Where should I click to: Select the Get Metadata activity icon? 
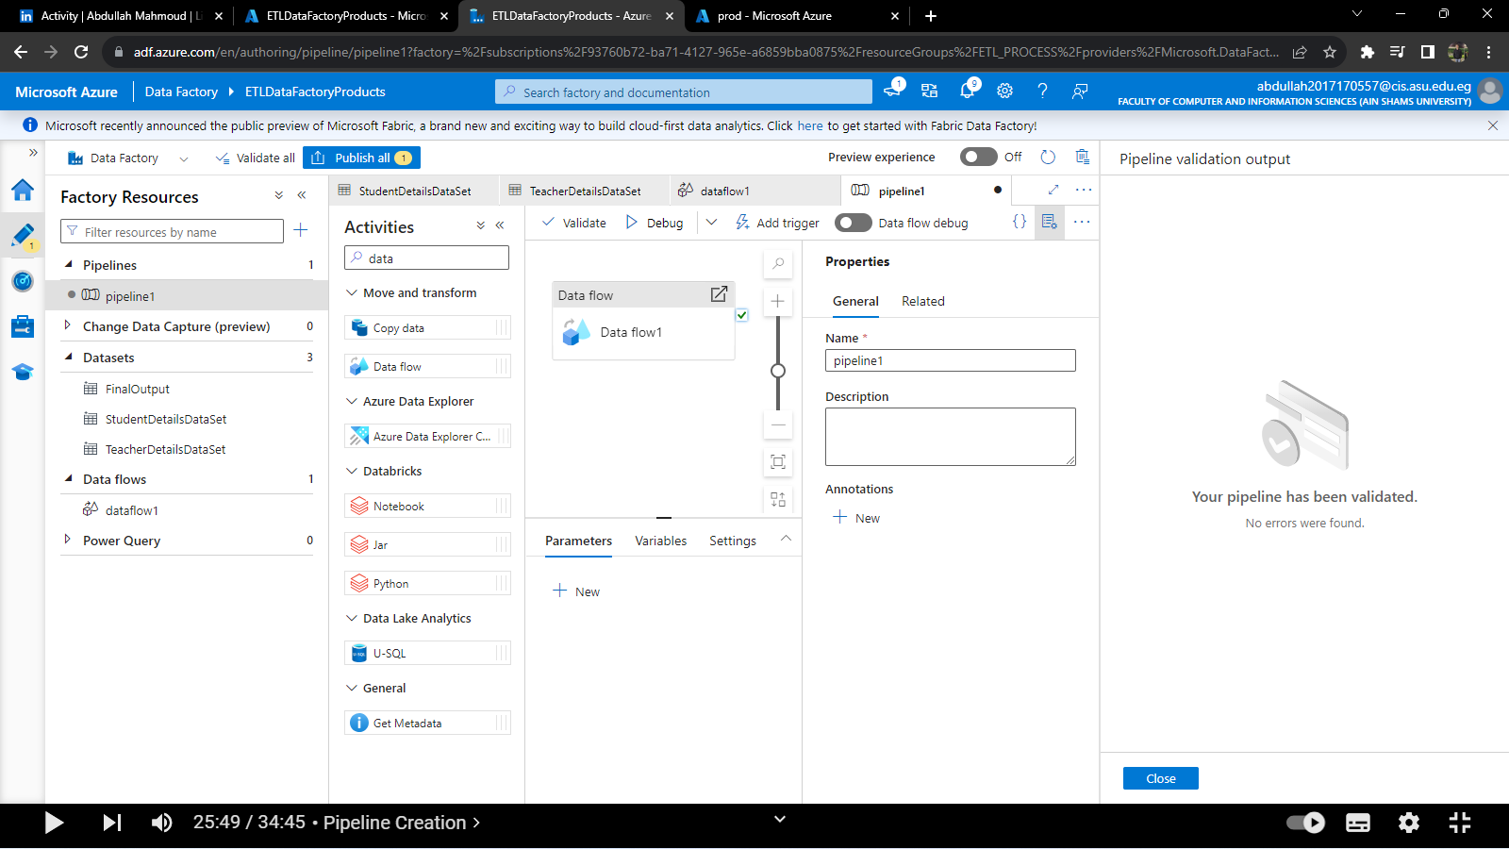(359, 723)
